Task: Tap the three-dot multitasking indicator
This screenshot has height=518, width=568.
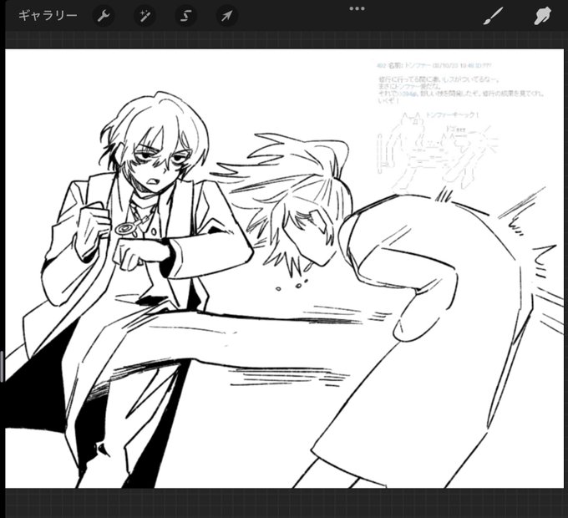Action: [358, 8]
